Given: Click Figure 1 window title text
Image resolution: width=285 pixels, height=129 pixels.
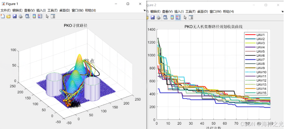Looking at the screenshot, I should point(12,4).
